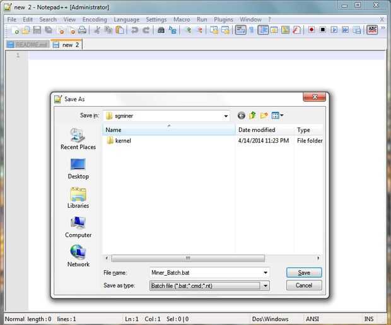Click the Undo arrow icon
Screen dimensions: 391x325
(x=135, y=30)
